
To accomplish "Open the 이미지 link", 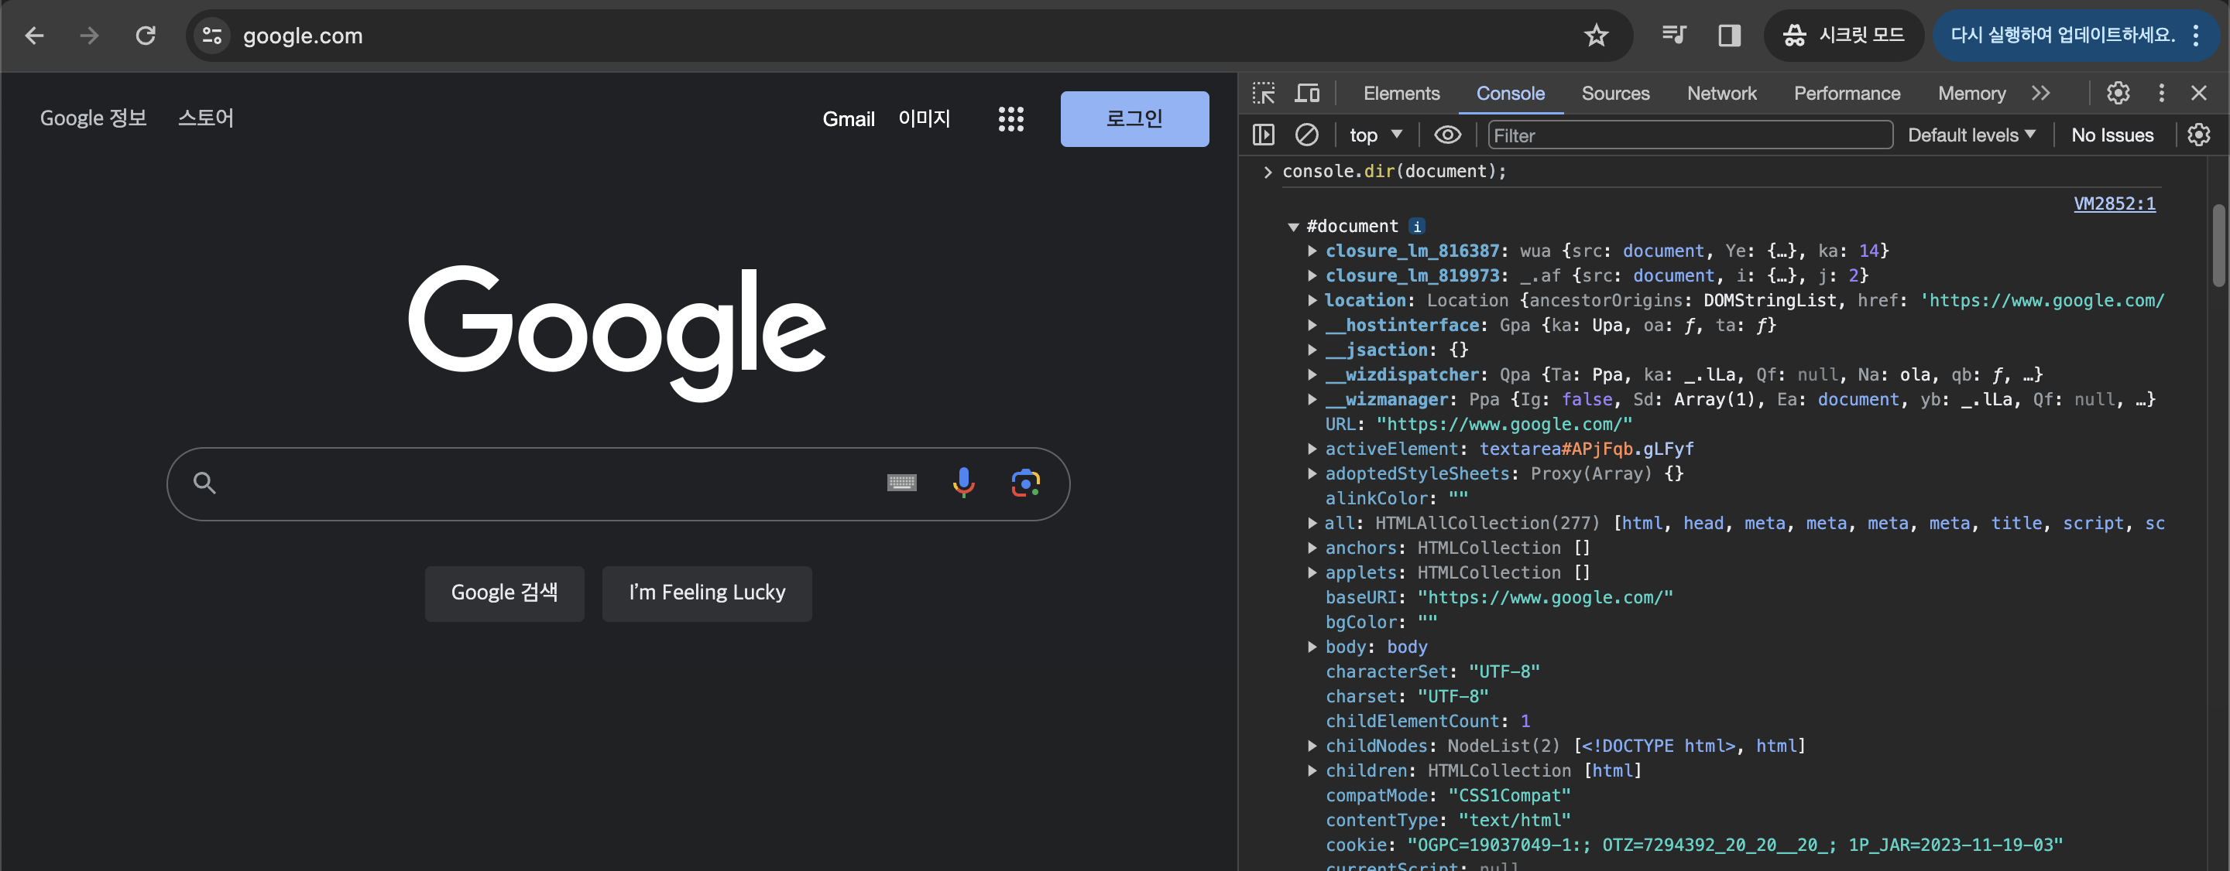I will pyautogui.click(x=924, y=118).
